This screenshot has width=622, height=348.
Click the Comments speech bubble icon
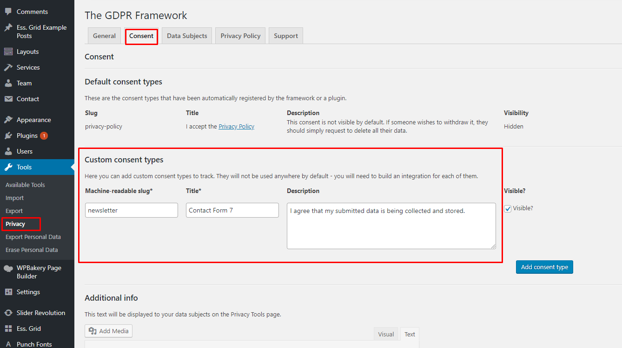(8, 12)
